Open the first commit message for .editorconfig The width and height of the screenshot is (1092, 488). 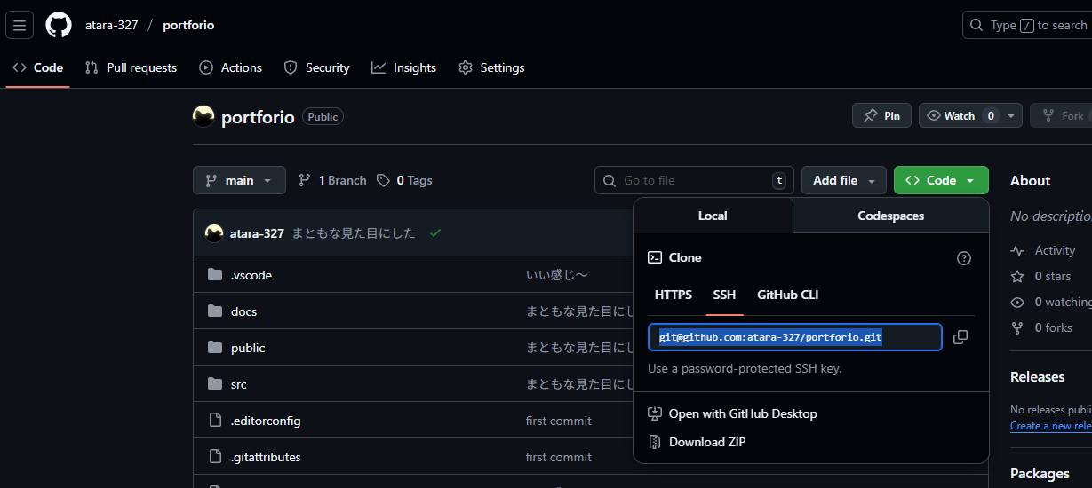click(x=559, y=421)
